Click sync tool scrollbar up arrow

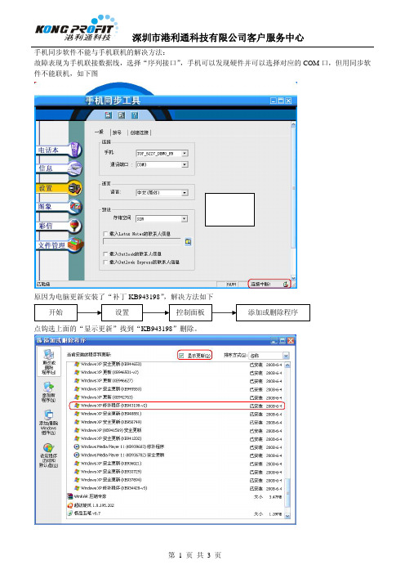tap(293, 125)
